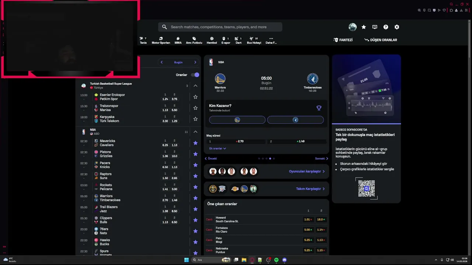
Task: Vote for Warriors in Kim Kazanır
Action: [237, 120]
